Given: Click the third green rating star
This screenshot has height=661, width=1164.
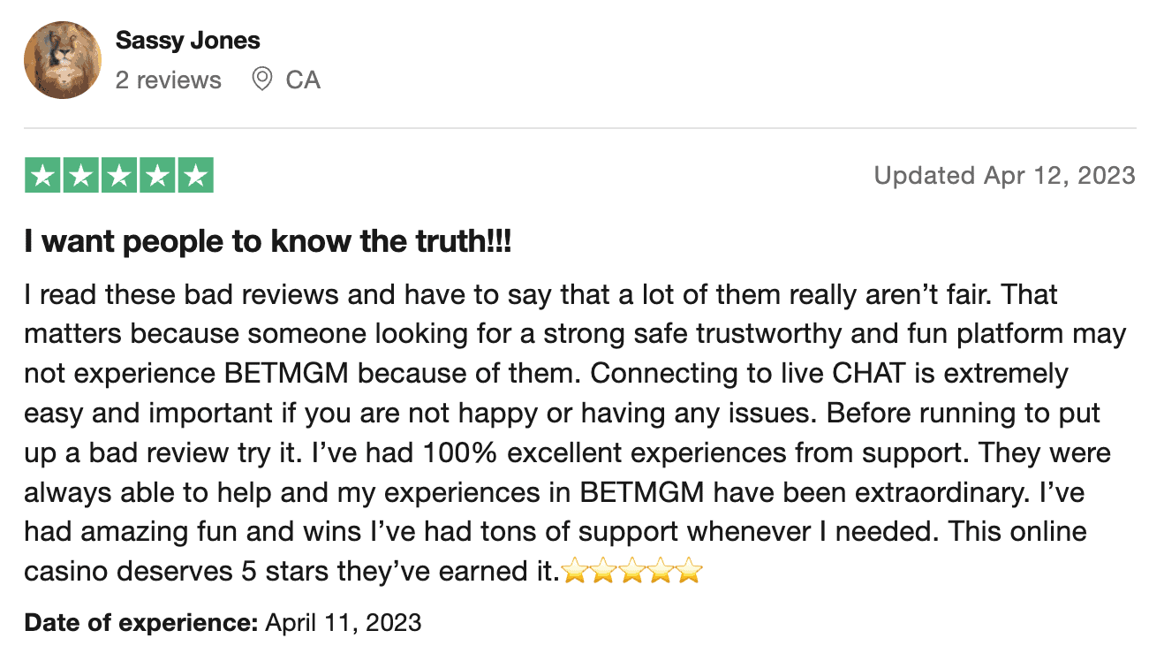Looking at the screenshot, I should click(x=119, y=175).
